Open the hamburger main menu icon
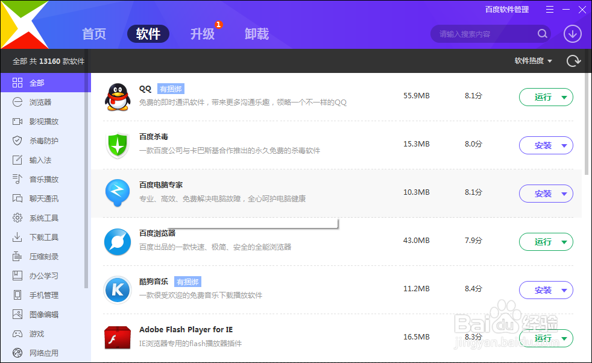Screen dimensions: 592x363 [550, 10]
